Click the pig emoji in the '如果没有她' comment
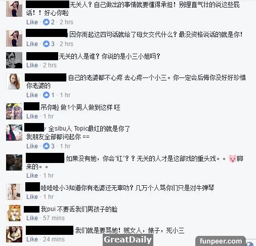The image size is (256, 246). pos(232,158)
